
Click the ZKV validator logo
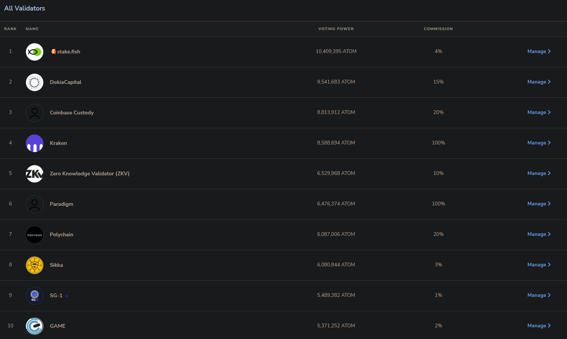click(35, 174)
